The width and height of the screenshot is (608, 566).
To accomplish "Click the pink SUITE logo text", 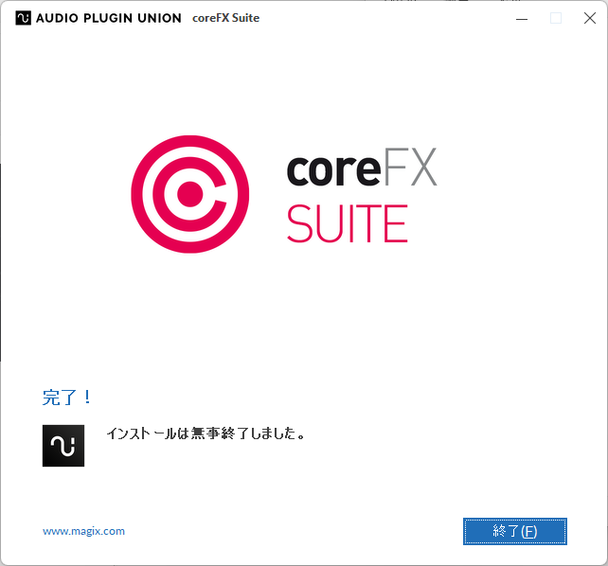I will click(347, 225).
